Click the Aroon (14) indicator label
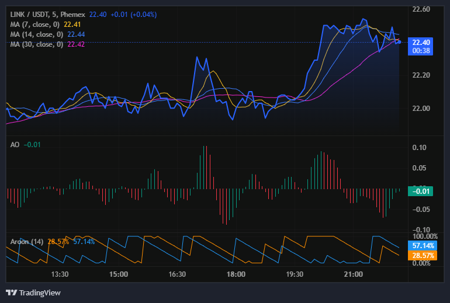 tap(27, 241)
